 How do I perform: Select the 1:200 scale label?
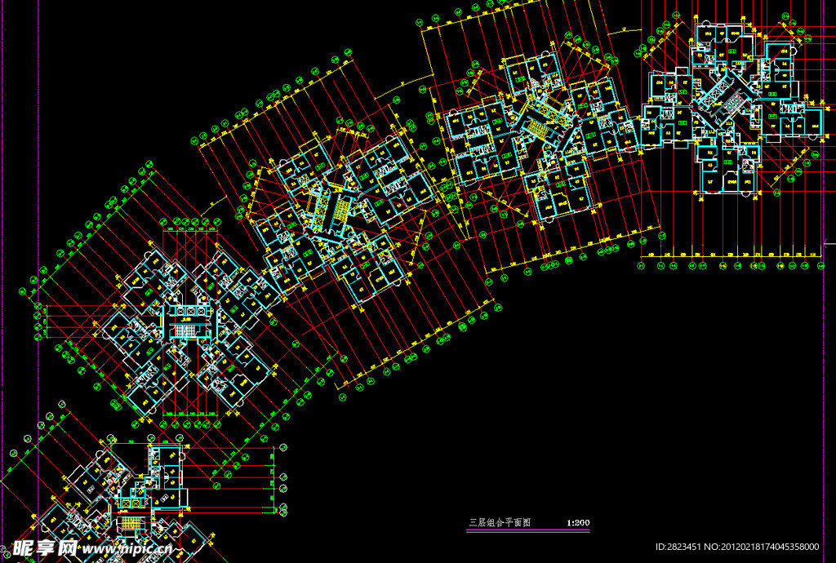[578, 523]
